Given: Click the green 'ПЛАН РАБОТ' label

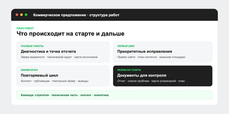Looking at the screenshot, I should [25, 28].
